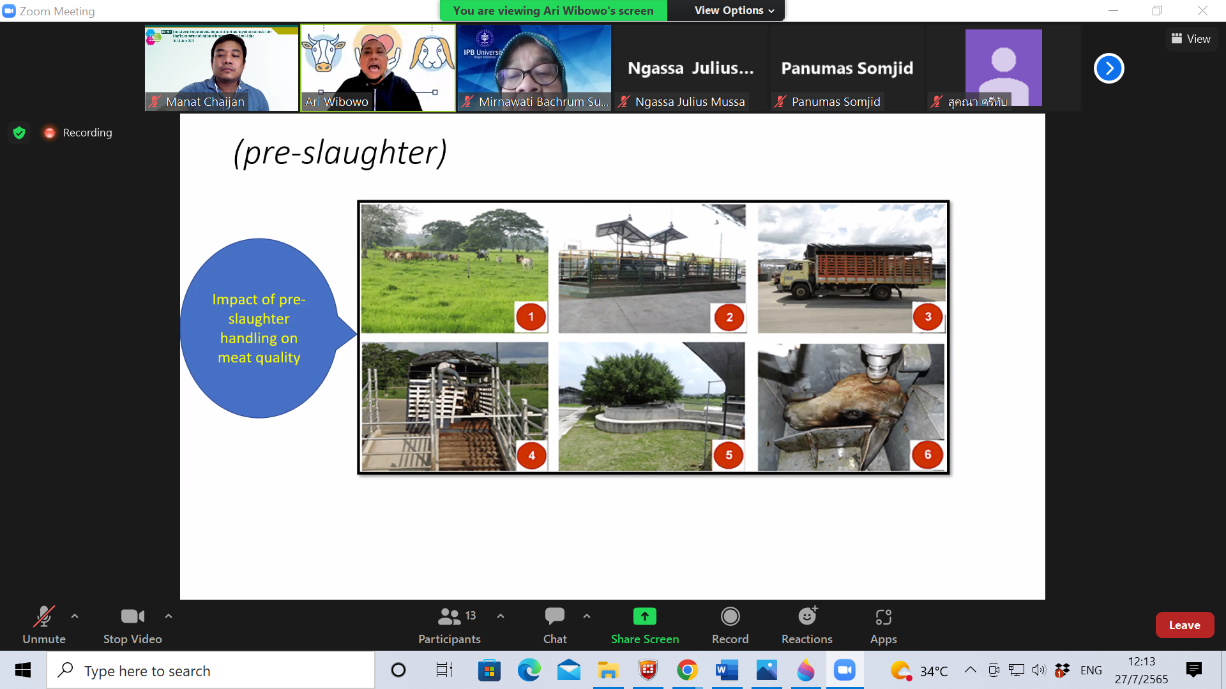Expand the Participants options caret
This screenshot has height=689, width=1226.
point(501,616)
